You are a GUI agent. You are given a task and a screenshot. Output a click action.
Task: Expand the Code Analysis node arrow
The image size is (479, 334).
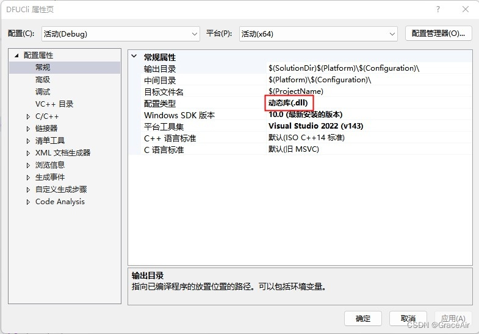(x=28, y=202)
